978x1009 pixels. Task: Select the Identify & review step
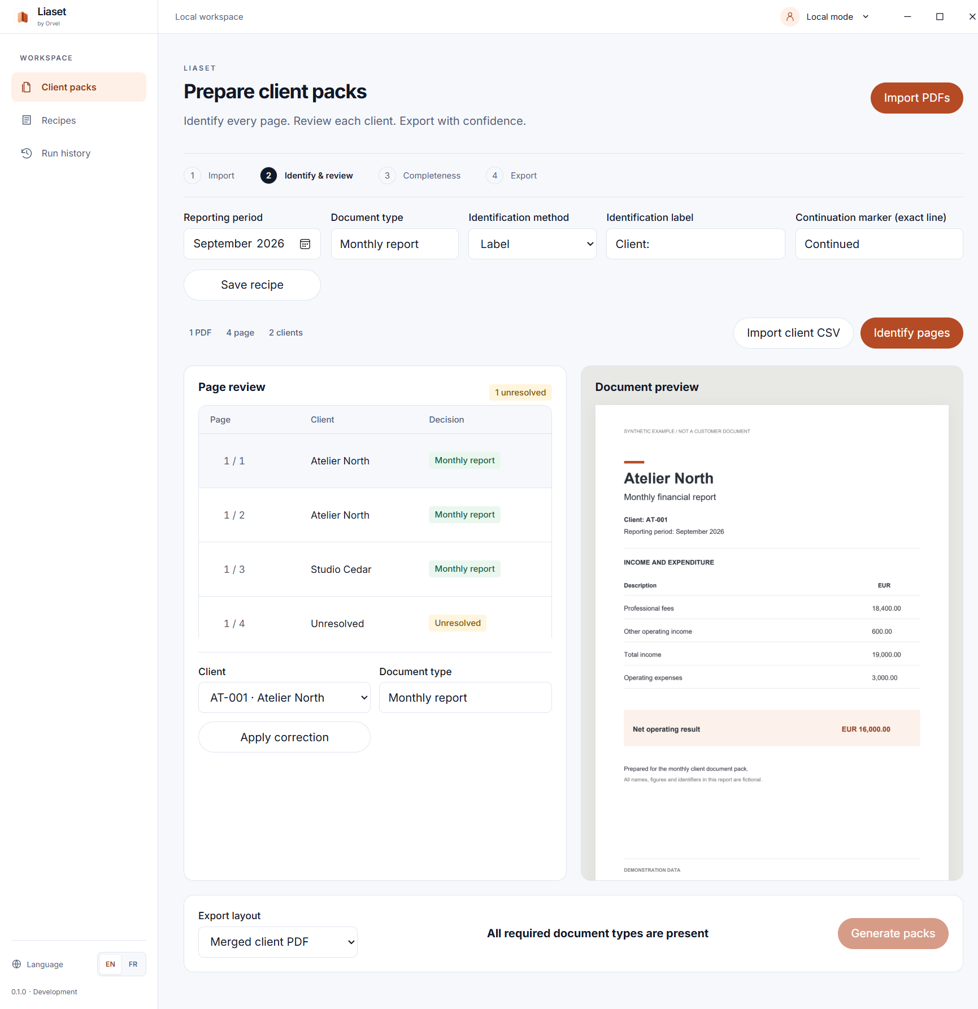pyautogui.click(x=307, y=176)
